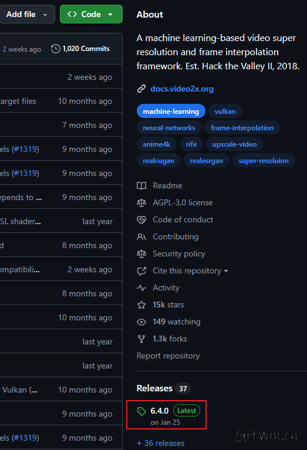Select the machine-learning topic tag
Image resolution: width=307 pixels, height=450 pixels.
tap(171, 111)
